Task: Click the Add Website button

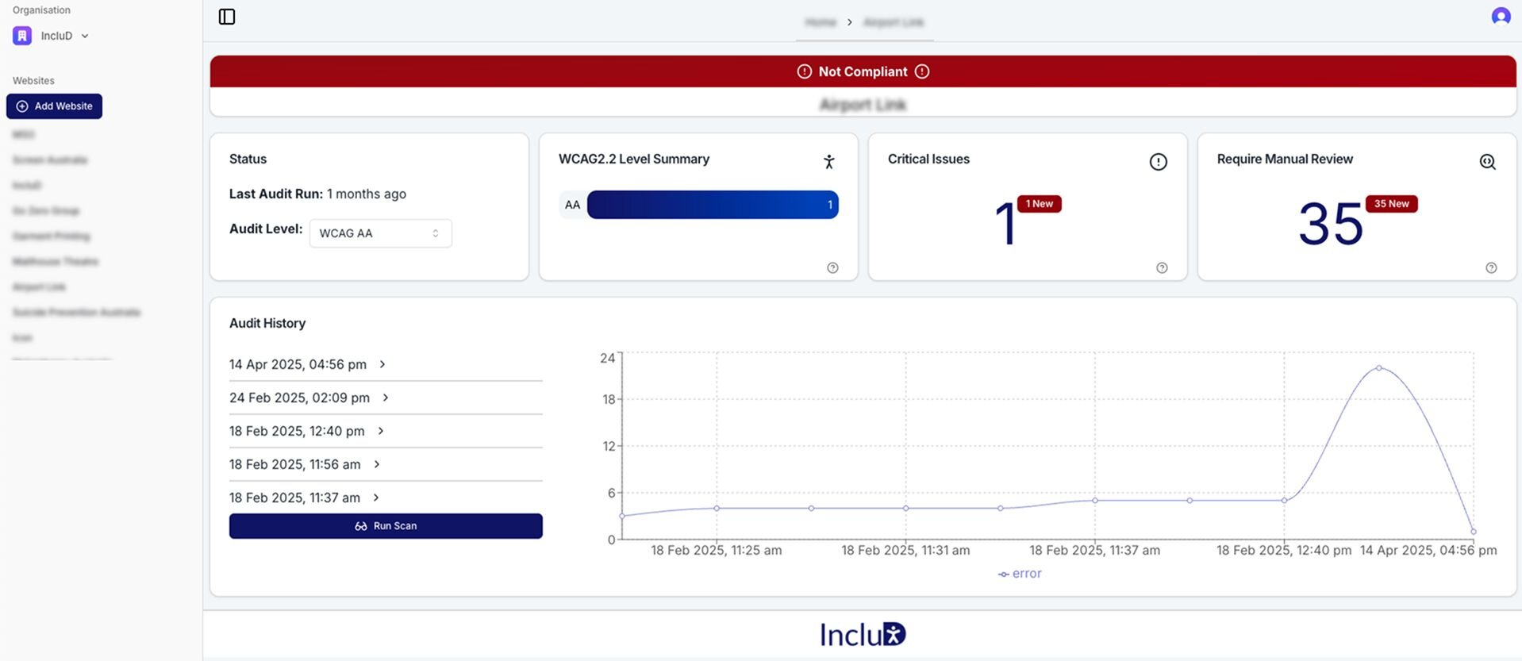Action: (54, 106)
